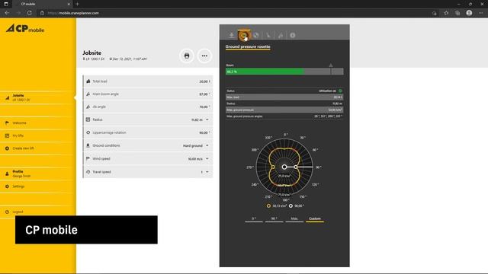The width and height of the screenshot is (488, 274).
Task: Select the Custom rosette angle tab
Action: tap(315, 219)
